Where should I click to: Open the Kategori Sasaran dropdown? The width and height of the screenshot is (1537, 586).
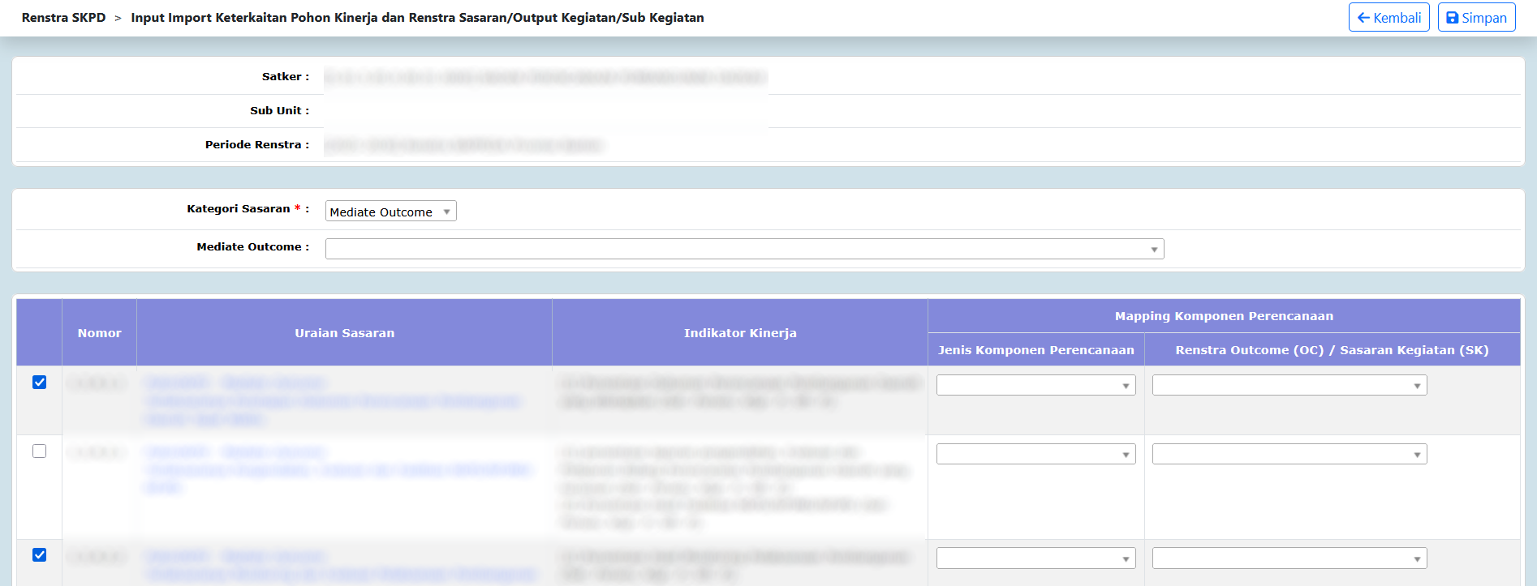tap(390, 212)
